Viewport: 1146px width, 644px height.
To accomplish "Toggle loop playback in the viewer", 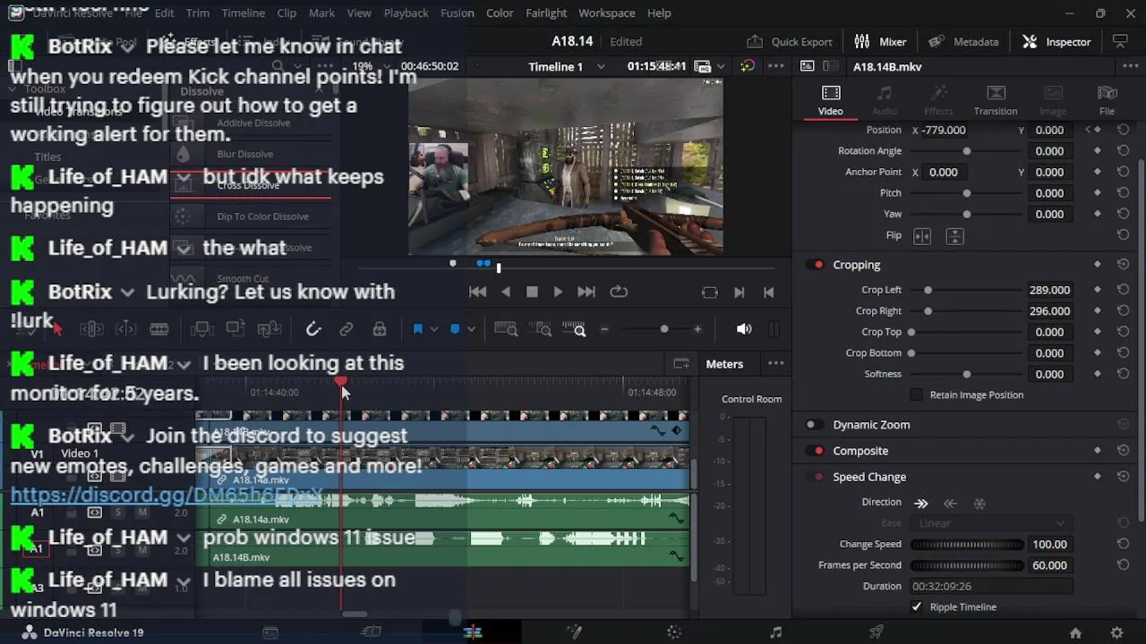I will point(619,292).
